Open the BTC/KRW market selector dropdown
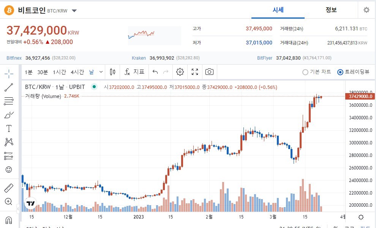376x228 pixels. coord(74,11)
